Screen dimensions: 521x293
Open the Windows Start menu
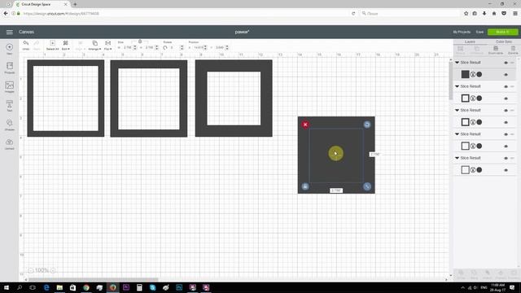pyautogui.click(x=7, y=287)
